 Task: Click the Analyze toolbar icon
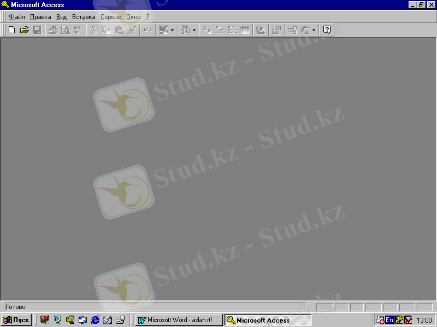point(185,30)
